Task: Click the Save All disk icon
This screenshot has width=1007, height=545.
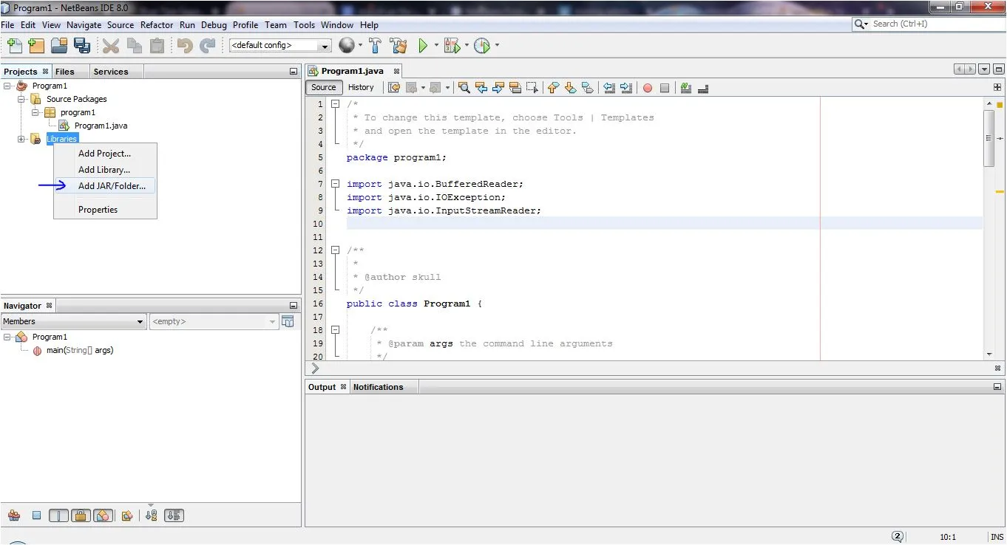Action: click(x=82, y=46)
